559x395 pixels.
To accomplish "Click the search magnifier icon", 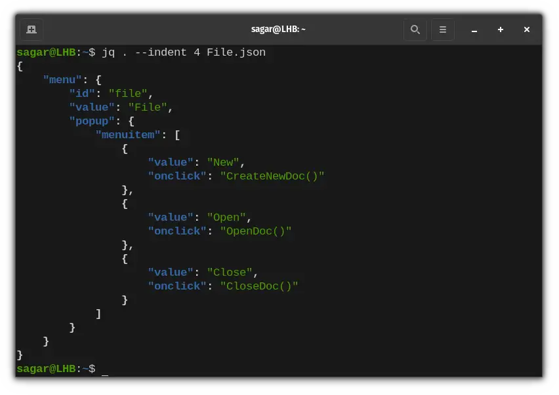I will pyautogui.click(x=415, y=29).
